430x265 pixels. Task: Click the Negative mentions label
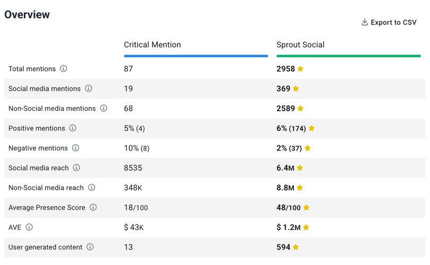tap(38, 148)
